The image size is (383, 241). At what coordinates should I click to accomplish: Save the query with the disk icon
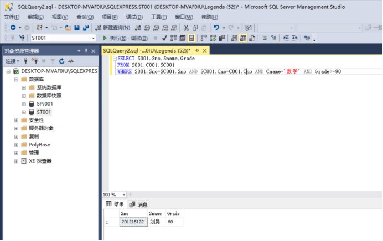point(77,28)
